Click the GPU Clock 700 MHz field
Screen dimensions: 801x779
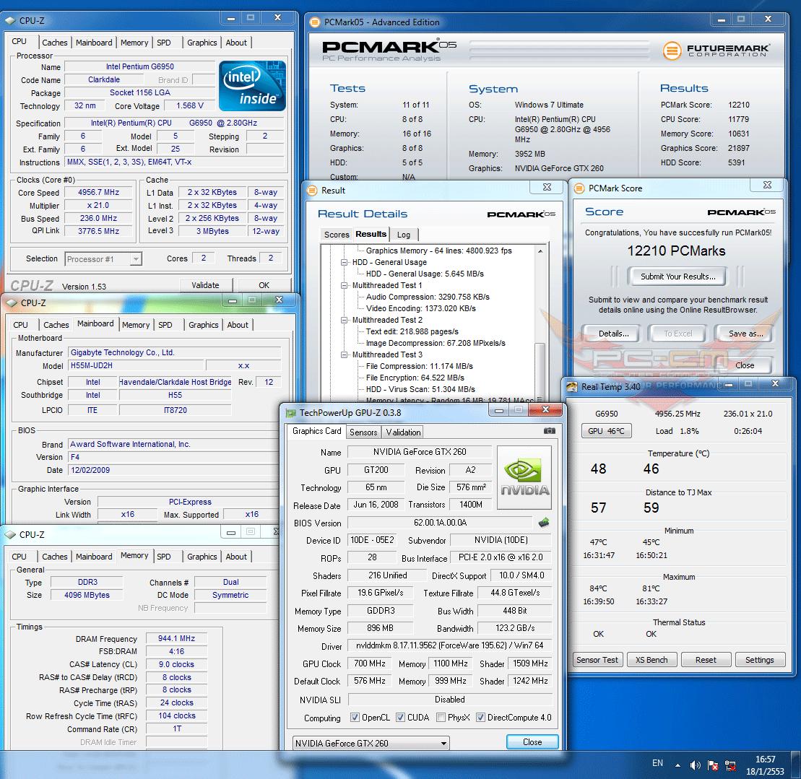coord(369,663)
